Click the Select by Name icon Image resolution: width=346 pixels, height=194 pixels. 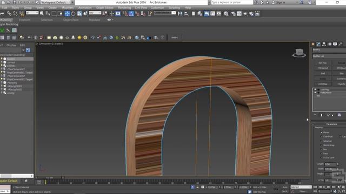(x=48, y=13)
